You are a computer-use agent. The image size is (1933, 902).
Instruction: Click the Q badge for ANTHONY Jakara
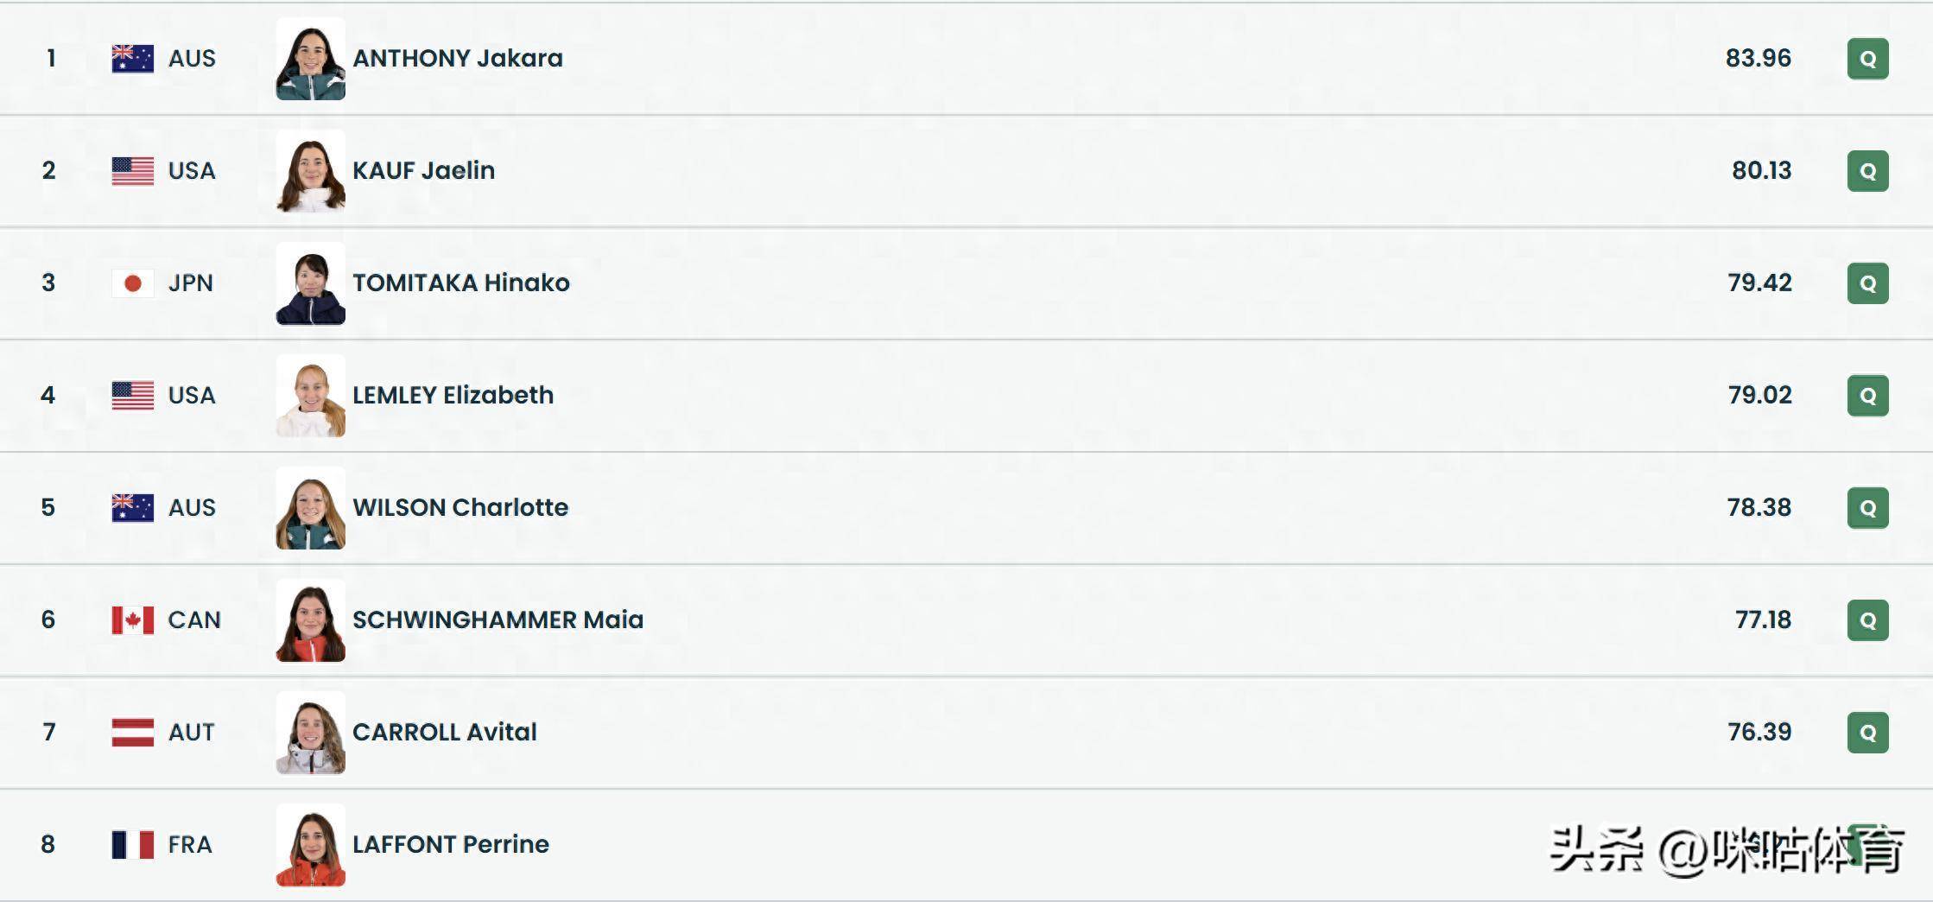pyautogui.click(x=1867, y=59)
